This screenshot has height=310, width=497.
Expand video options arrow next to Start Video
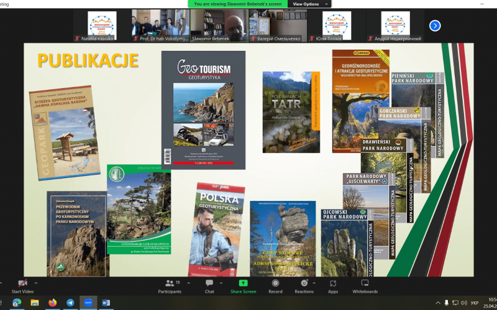pos(35,283)
